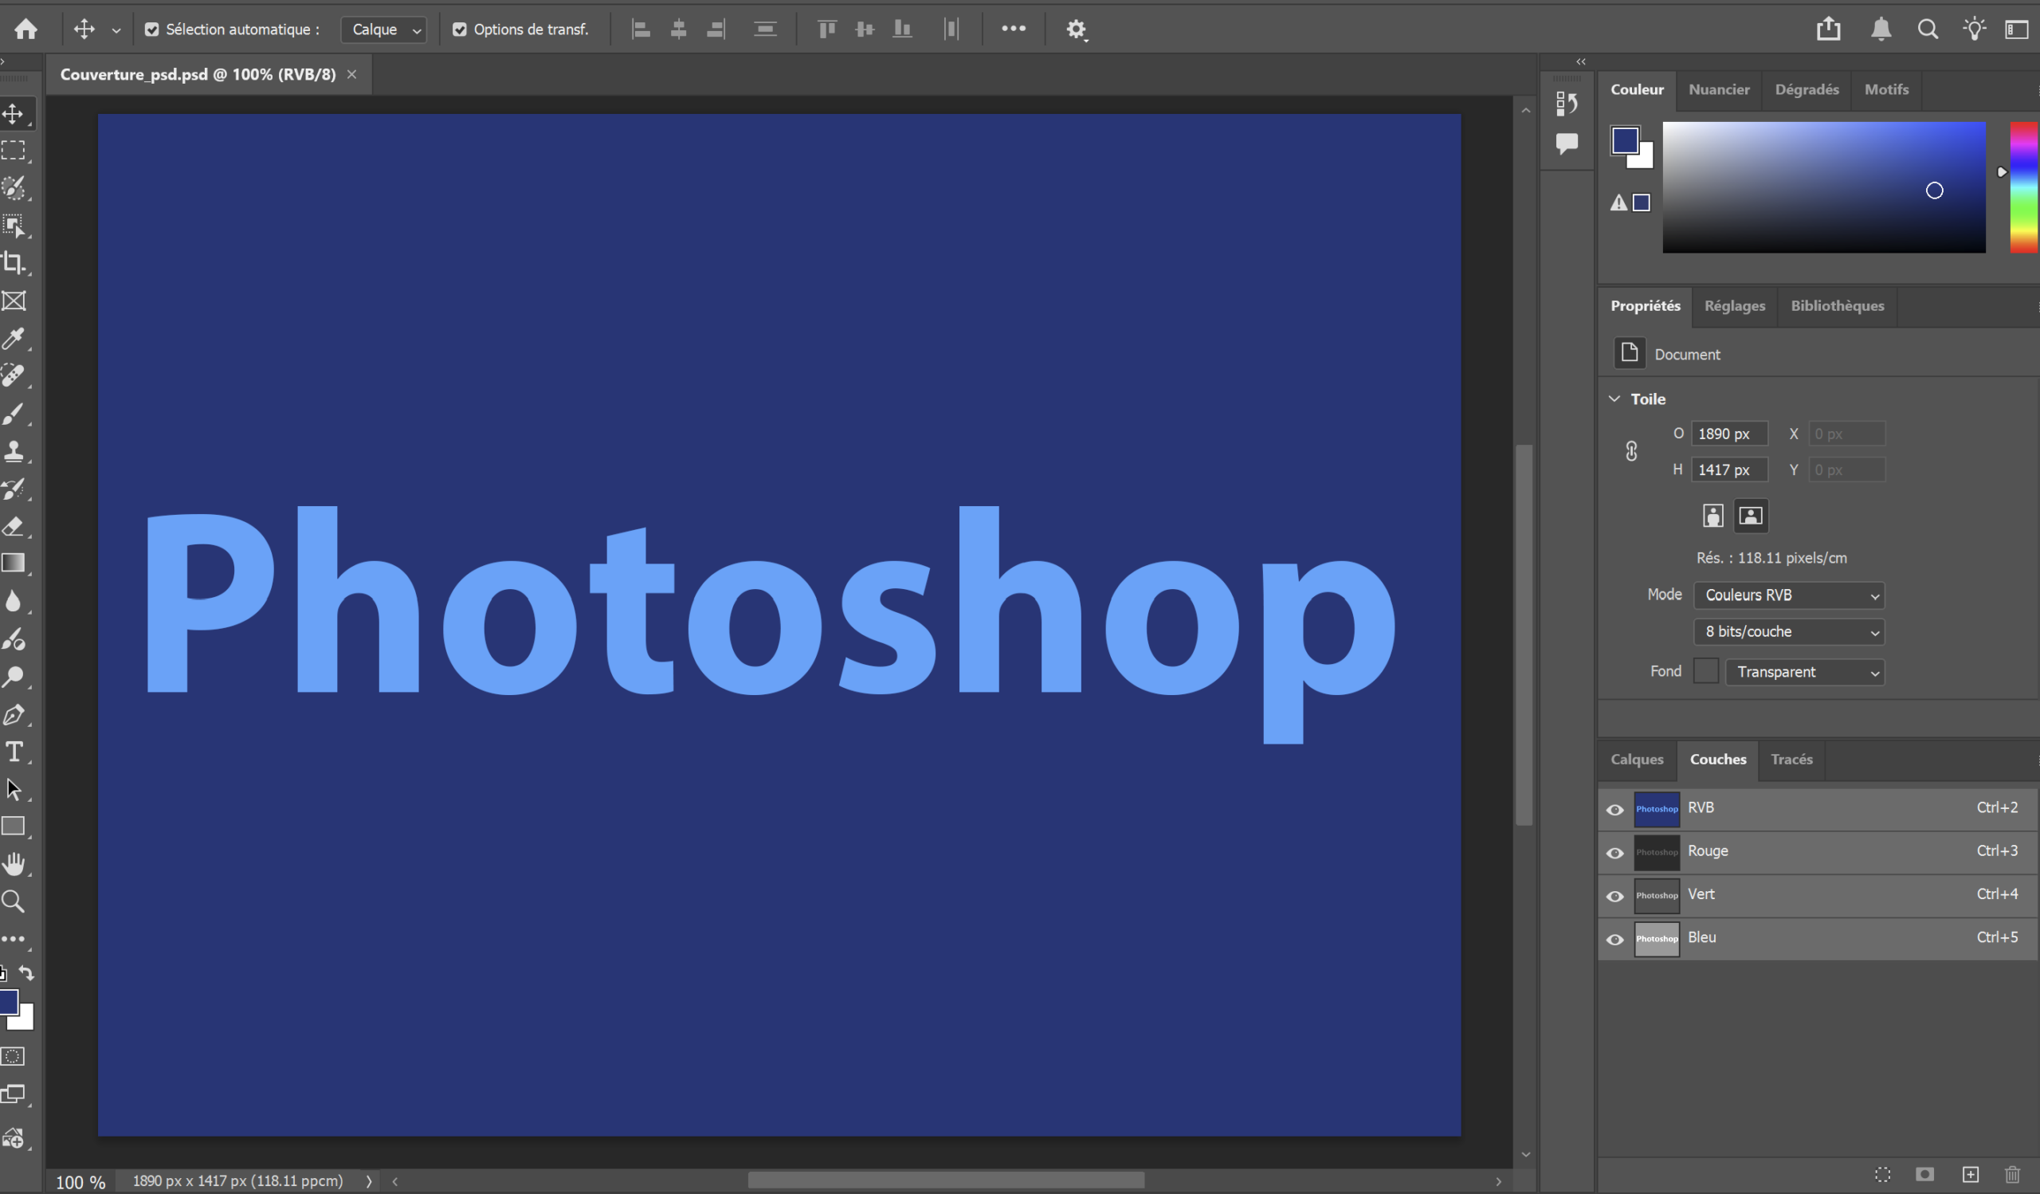Uncheck Sélection automatique option
The image size is (2040, 1194).
coord(152,29)
